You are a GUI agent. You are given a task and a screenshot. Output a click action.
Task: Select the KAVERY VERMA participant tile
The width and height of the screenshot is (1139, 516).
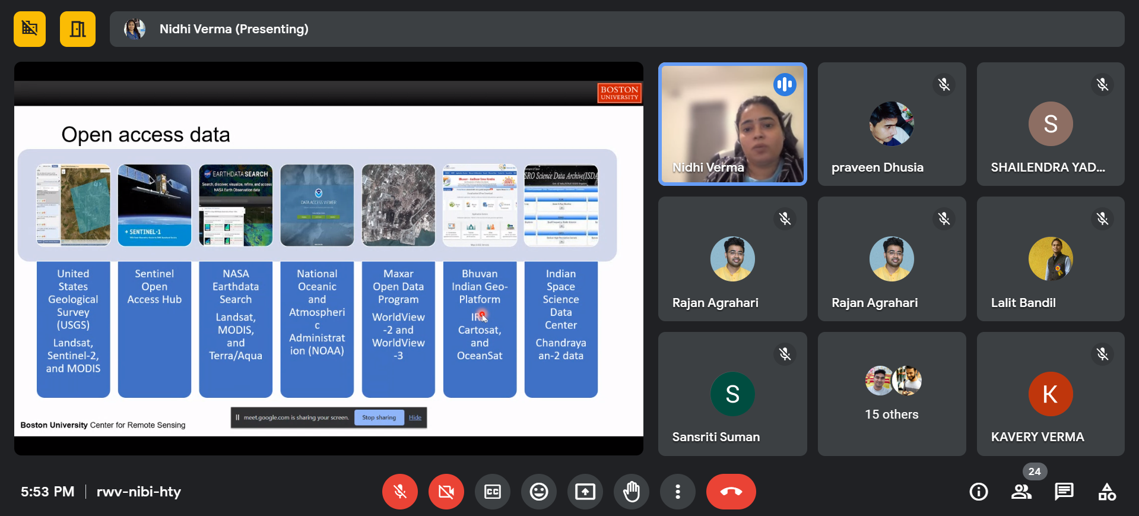[x=1051, y=394]
